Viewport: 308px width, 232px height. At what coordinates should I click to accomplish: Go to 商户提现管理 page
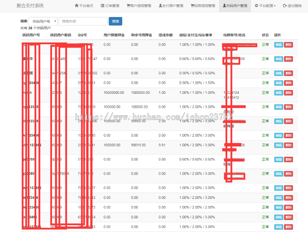(139, 6)
